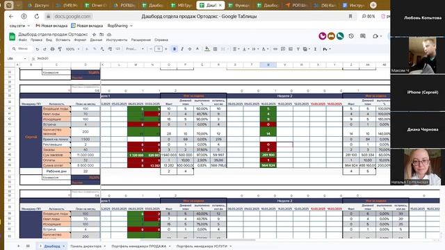Open the Инструменты menu
This screenshot has height=250, width=445.
117,40
